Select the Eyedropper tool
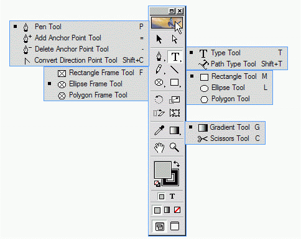This screenshot has height=239, width=301. (159, 130)
